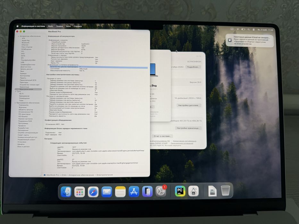This screenshot has height=224, width=299.
Task: Open System Settings with badge in Dock
Action: 161,191
